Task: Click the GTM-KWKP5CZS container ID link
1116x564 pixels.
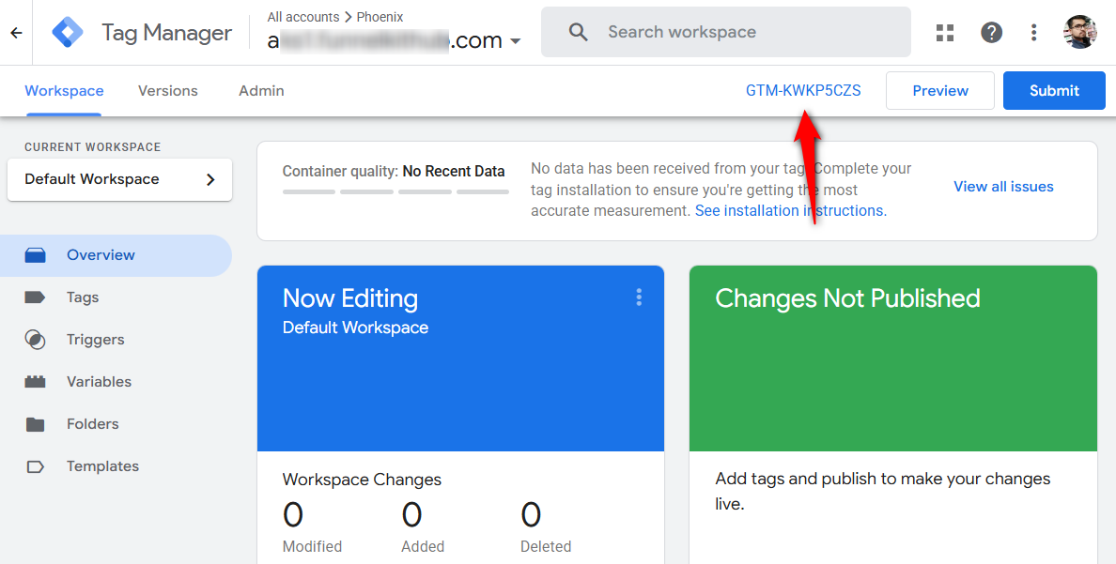Action: pyautogui.click(x=803, y=91)
